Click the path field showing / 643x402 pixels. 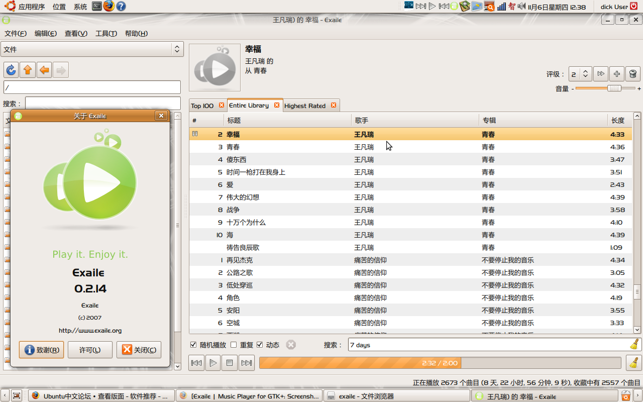click(x=92, y=87)
